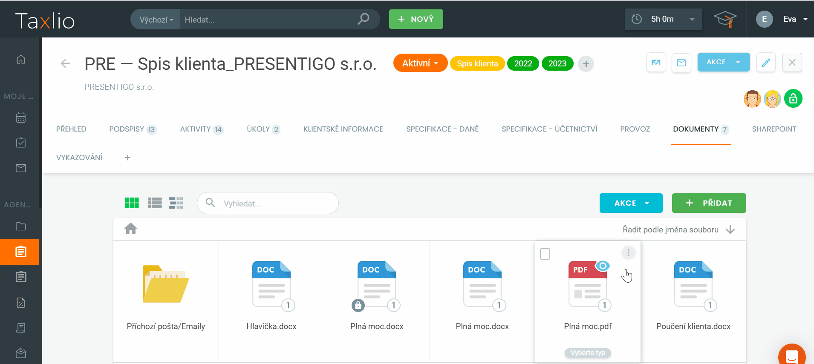Tick the checkbox on Plná moc.pdf

545,254
